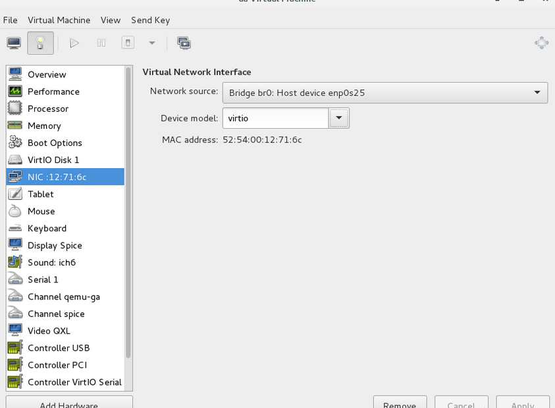Image resolution: width=555 pixels, height=408 pixels.
Task: Select the Mouse device icon
Action: pos(15,211)
